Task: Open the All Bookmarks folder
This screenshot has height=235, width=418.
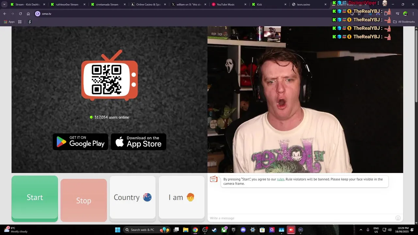Action: tap(404, 22)
